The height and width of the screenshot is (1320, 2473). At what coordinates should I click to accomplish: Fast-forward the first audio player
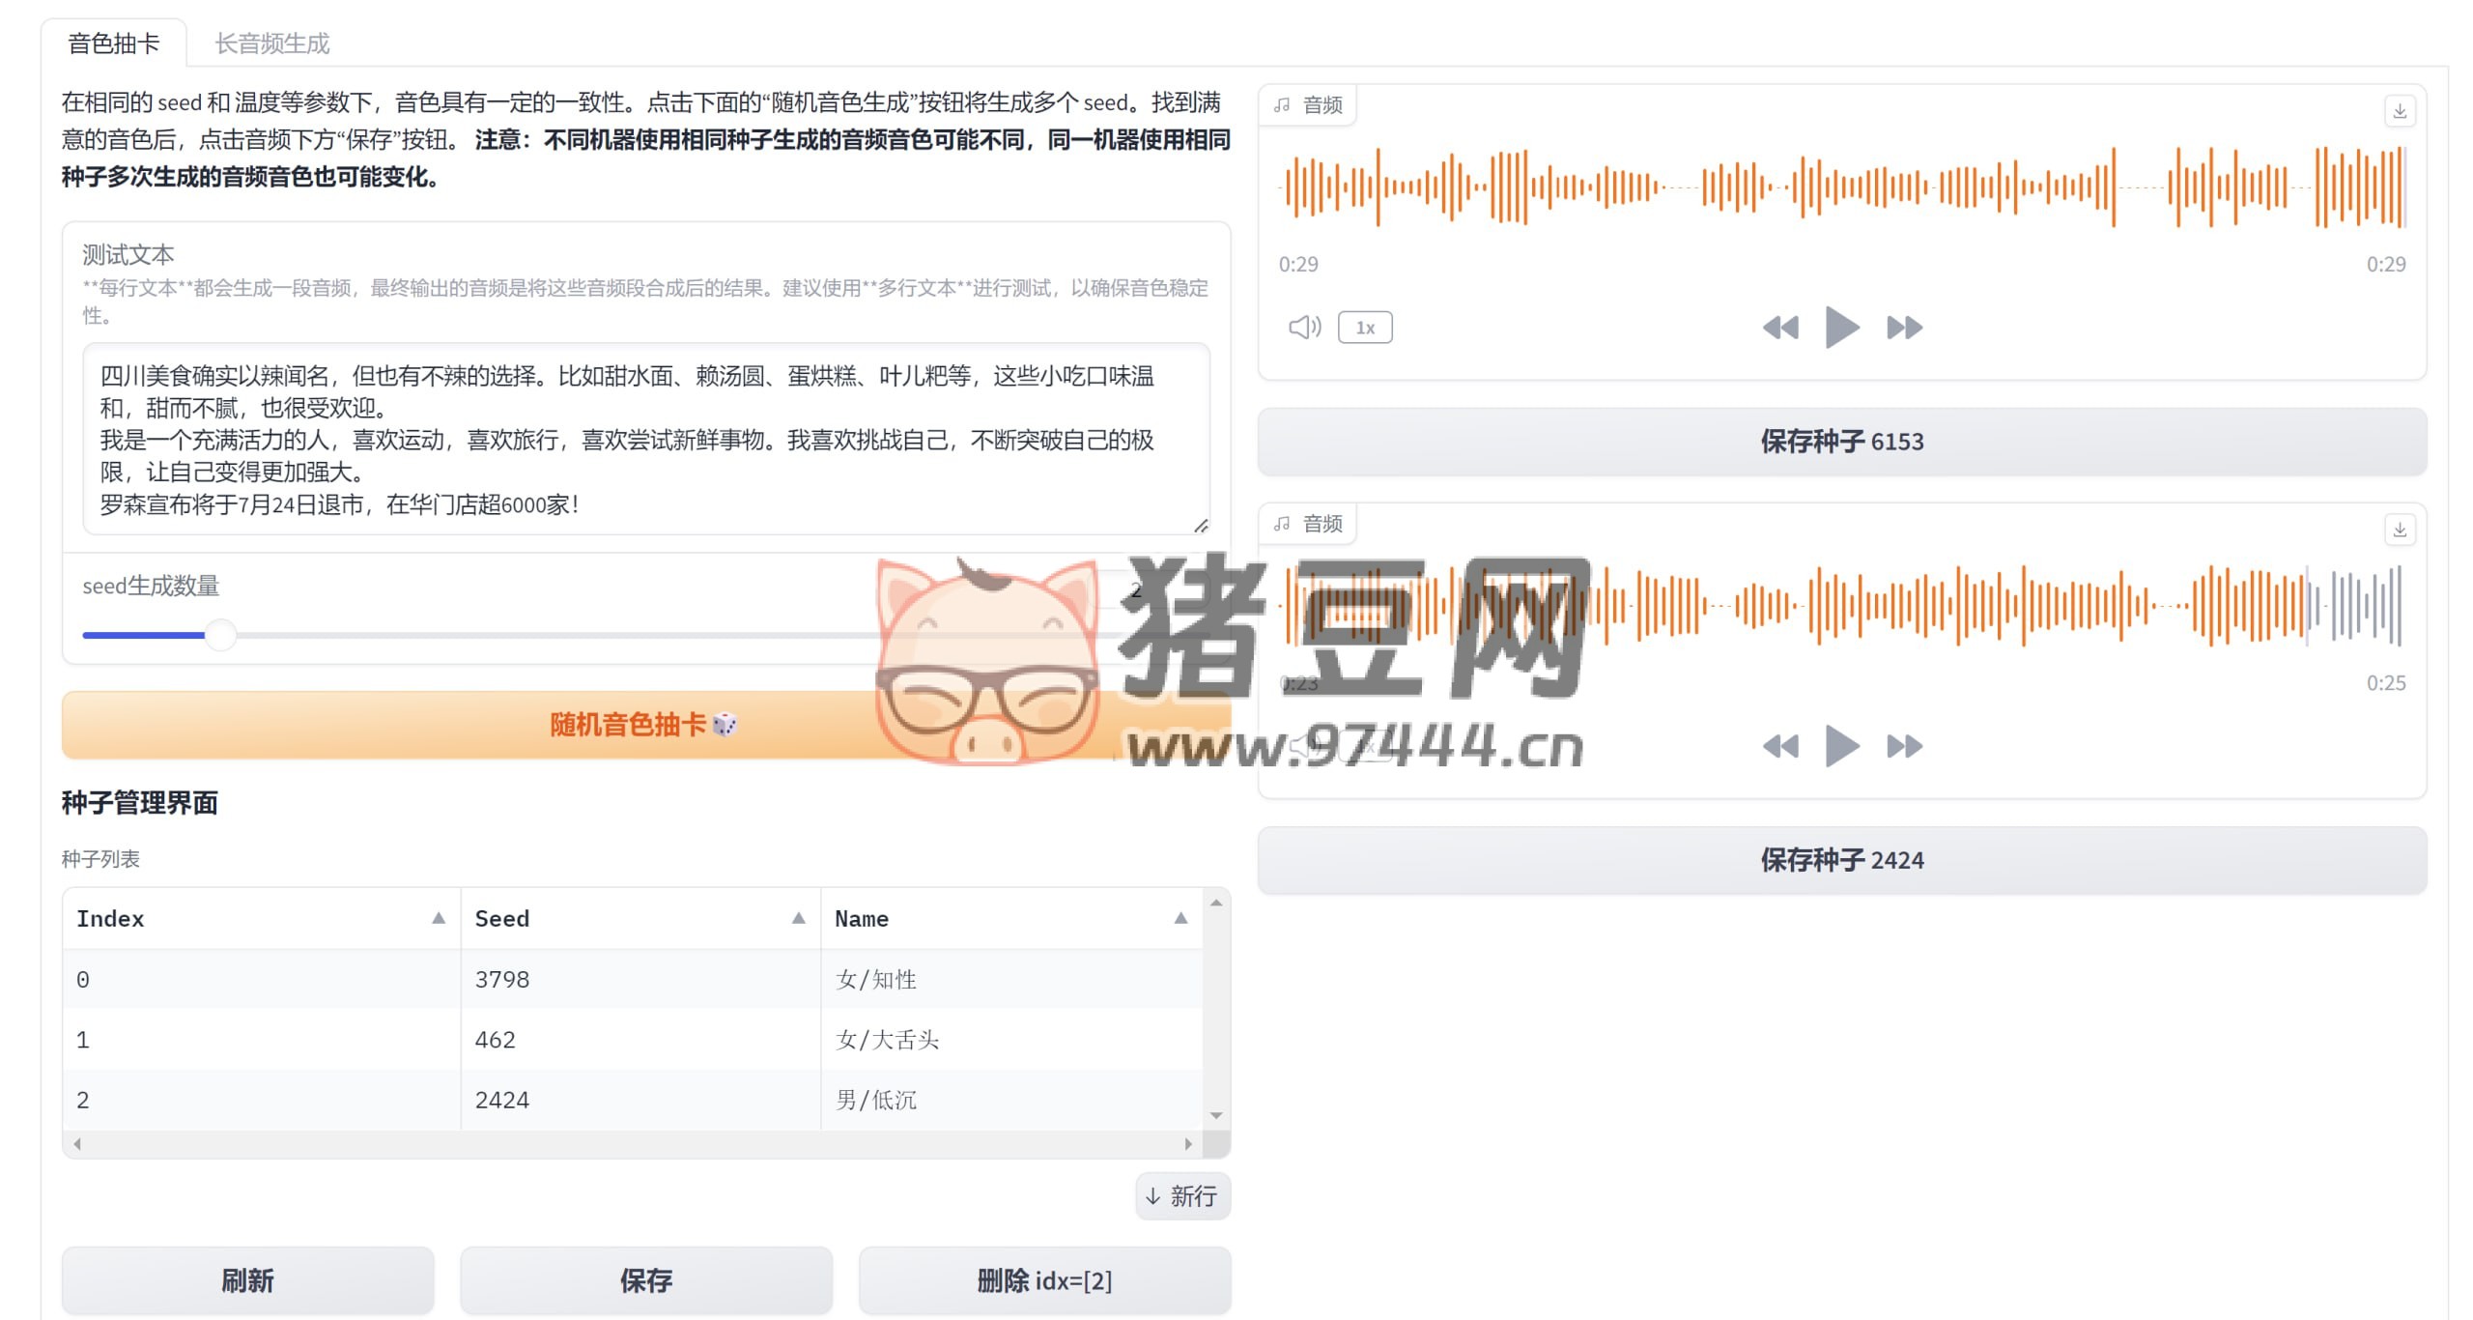[x=1904, y=328]
